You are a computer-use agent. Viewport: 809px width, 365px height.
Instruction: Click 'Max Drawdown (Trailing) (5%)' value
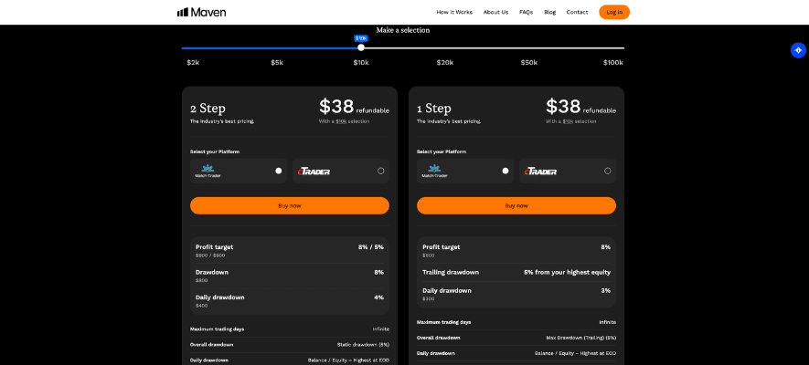(581, 338)
